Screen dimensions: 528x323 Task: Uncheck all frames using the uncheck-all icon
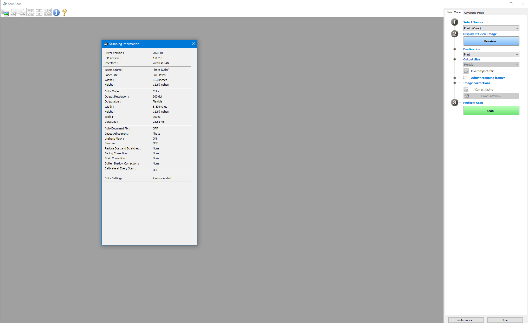[38, 12]
